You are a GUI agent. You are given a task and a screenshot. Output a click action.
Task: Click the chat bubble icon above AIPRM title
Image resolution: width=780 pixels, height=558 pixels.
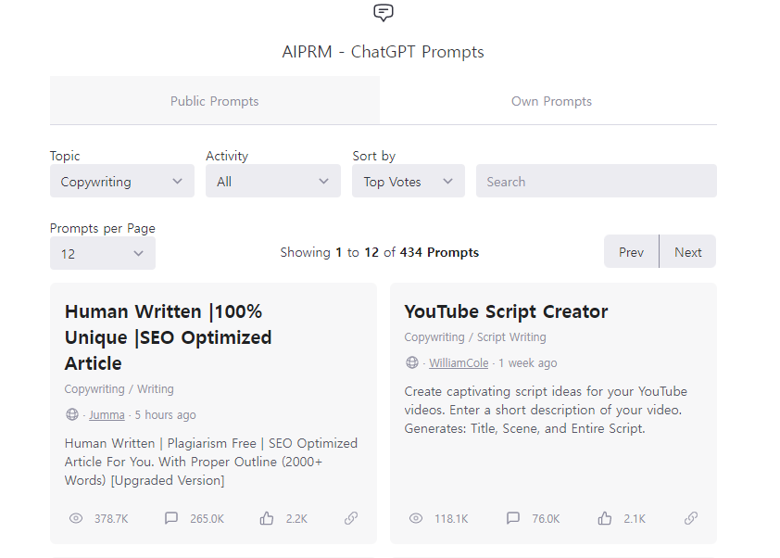[x=383, y=12]
